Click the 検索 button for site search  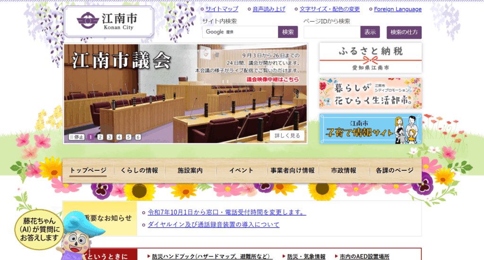pyautogui.click(x=288, y=32)
